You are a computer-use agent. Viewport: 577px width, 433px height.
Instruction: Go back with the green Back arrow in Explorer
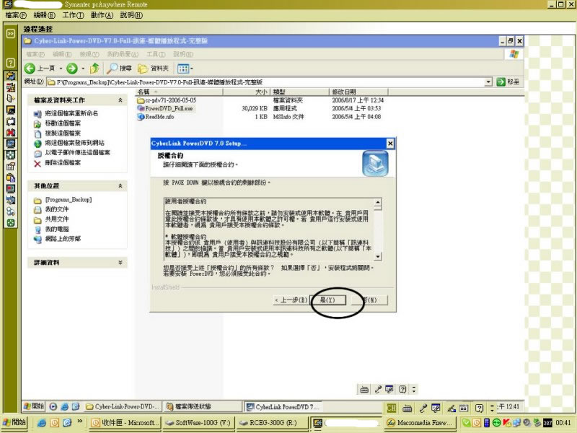30,68
